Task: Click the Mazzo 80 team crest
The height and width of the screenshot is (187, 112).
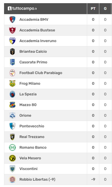Action: click(x=12, y=105)
